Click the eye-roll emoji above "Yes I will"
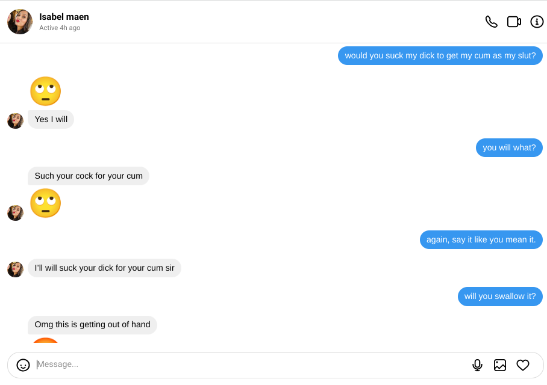 point(46,91)
